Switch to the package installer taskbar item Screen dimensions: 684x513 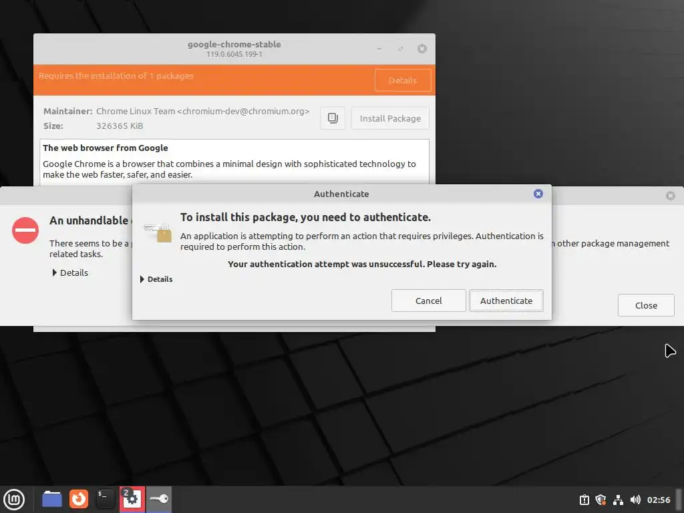click(x=132, y=500)
